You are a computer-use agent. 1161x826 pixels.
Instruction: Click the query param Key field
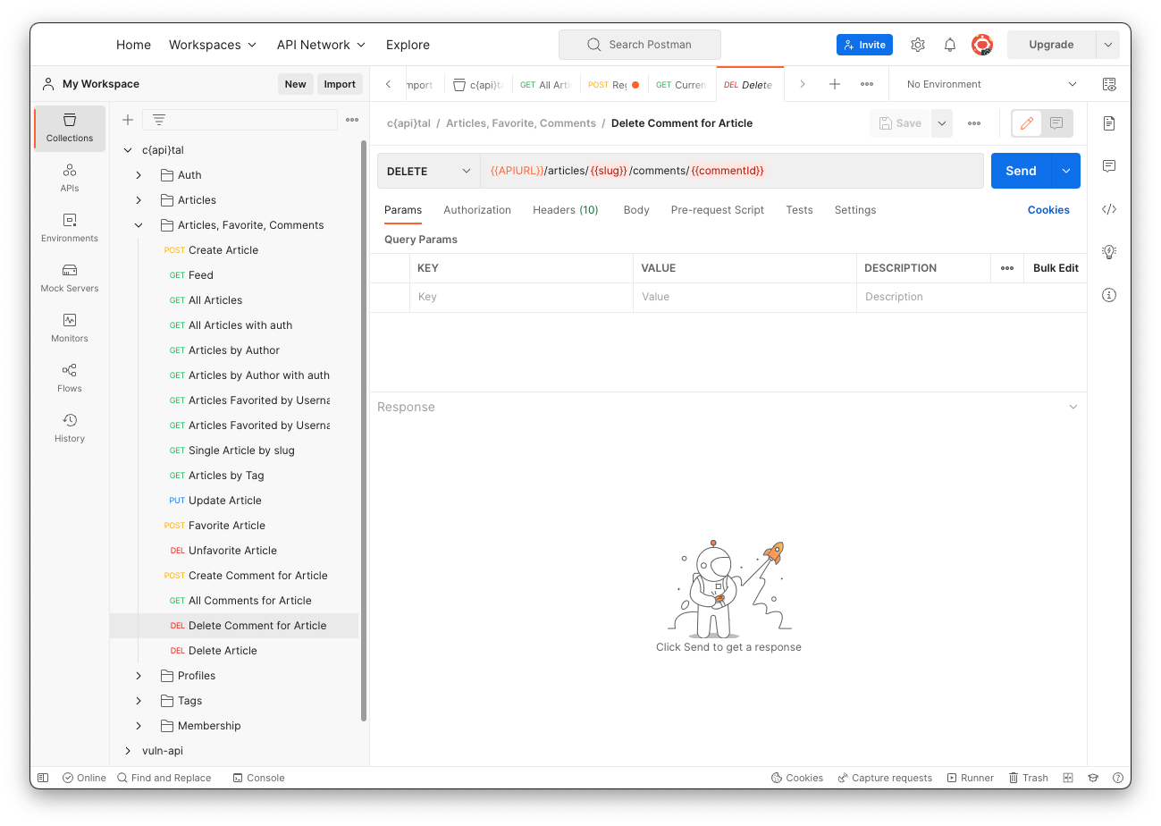[521, 297]
